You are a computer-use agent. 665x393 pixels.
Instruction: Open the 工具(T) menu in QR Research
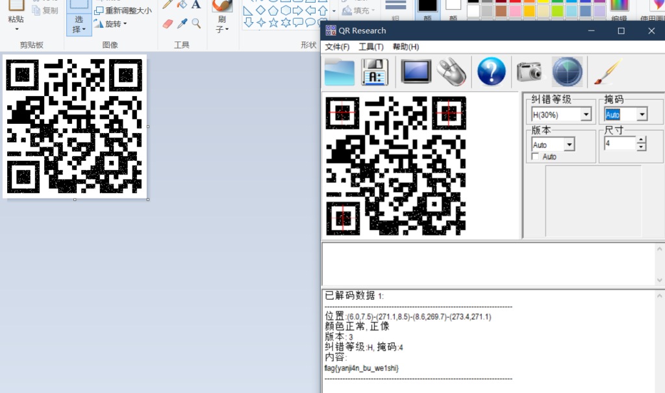pyautogui.click(x=371, y=47)
